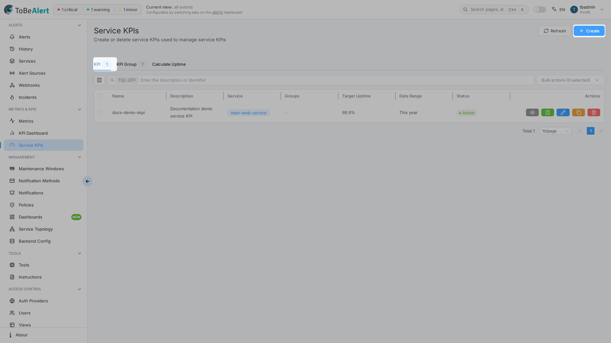Switch to the KPI Group tab

[x=131, y=64]
